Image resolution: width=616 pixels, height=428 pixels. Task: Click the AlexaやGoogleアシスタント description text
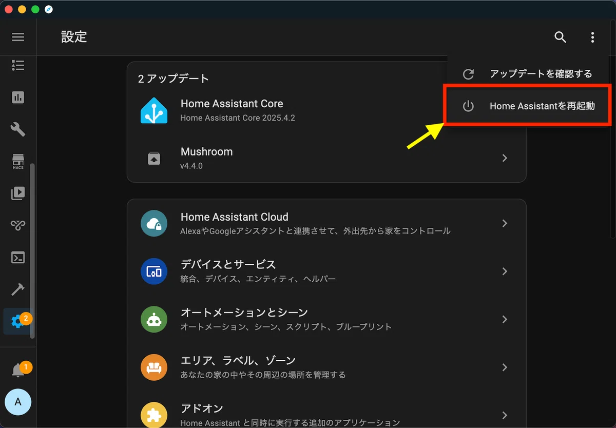point(315,231)
